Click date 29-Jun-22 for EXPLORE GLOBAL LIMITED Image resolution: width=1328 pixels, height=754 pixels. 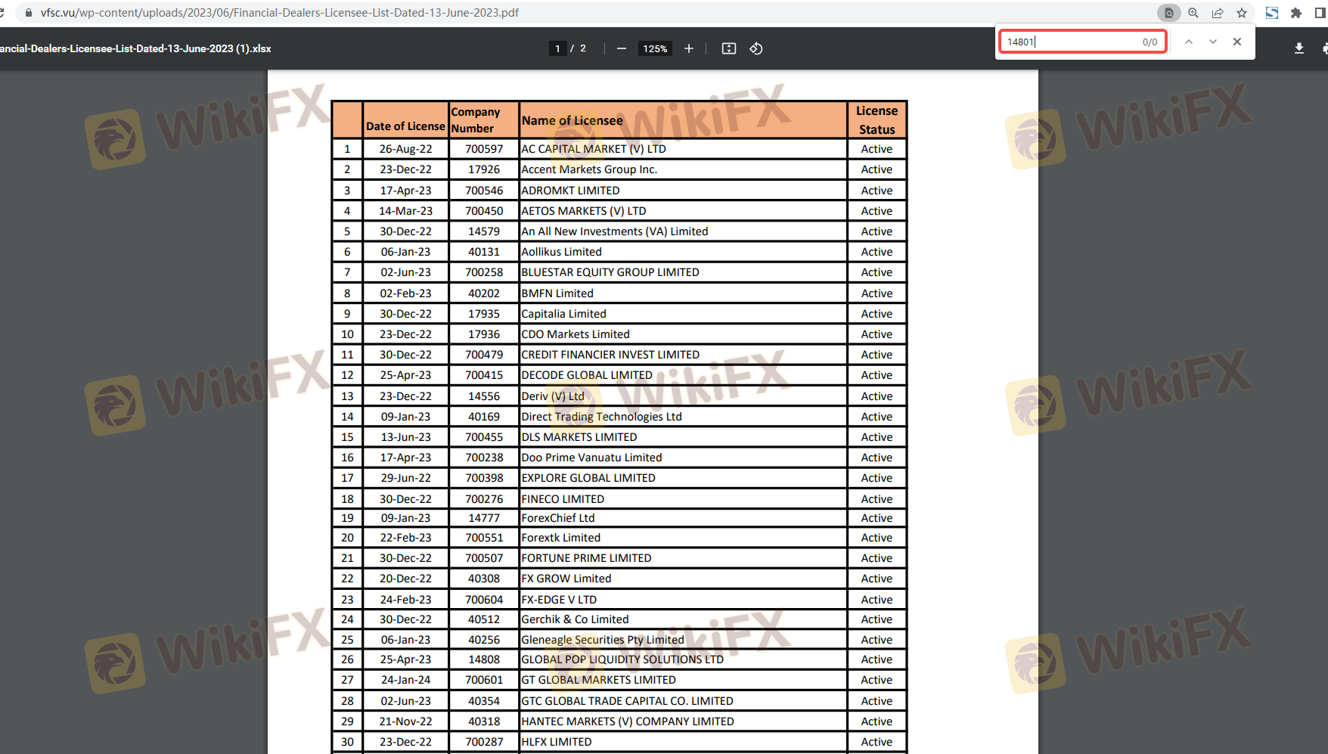tap(405, 478)
